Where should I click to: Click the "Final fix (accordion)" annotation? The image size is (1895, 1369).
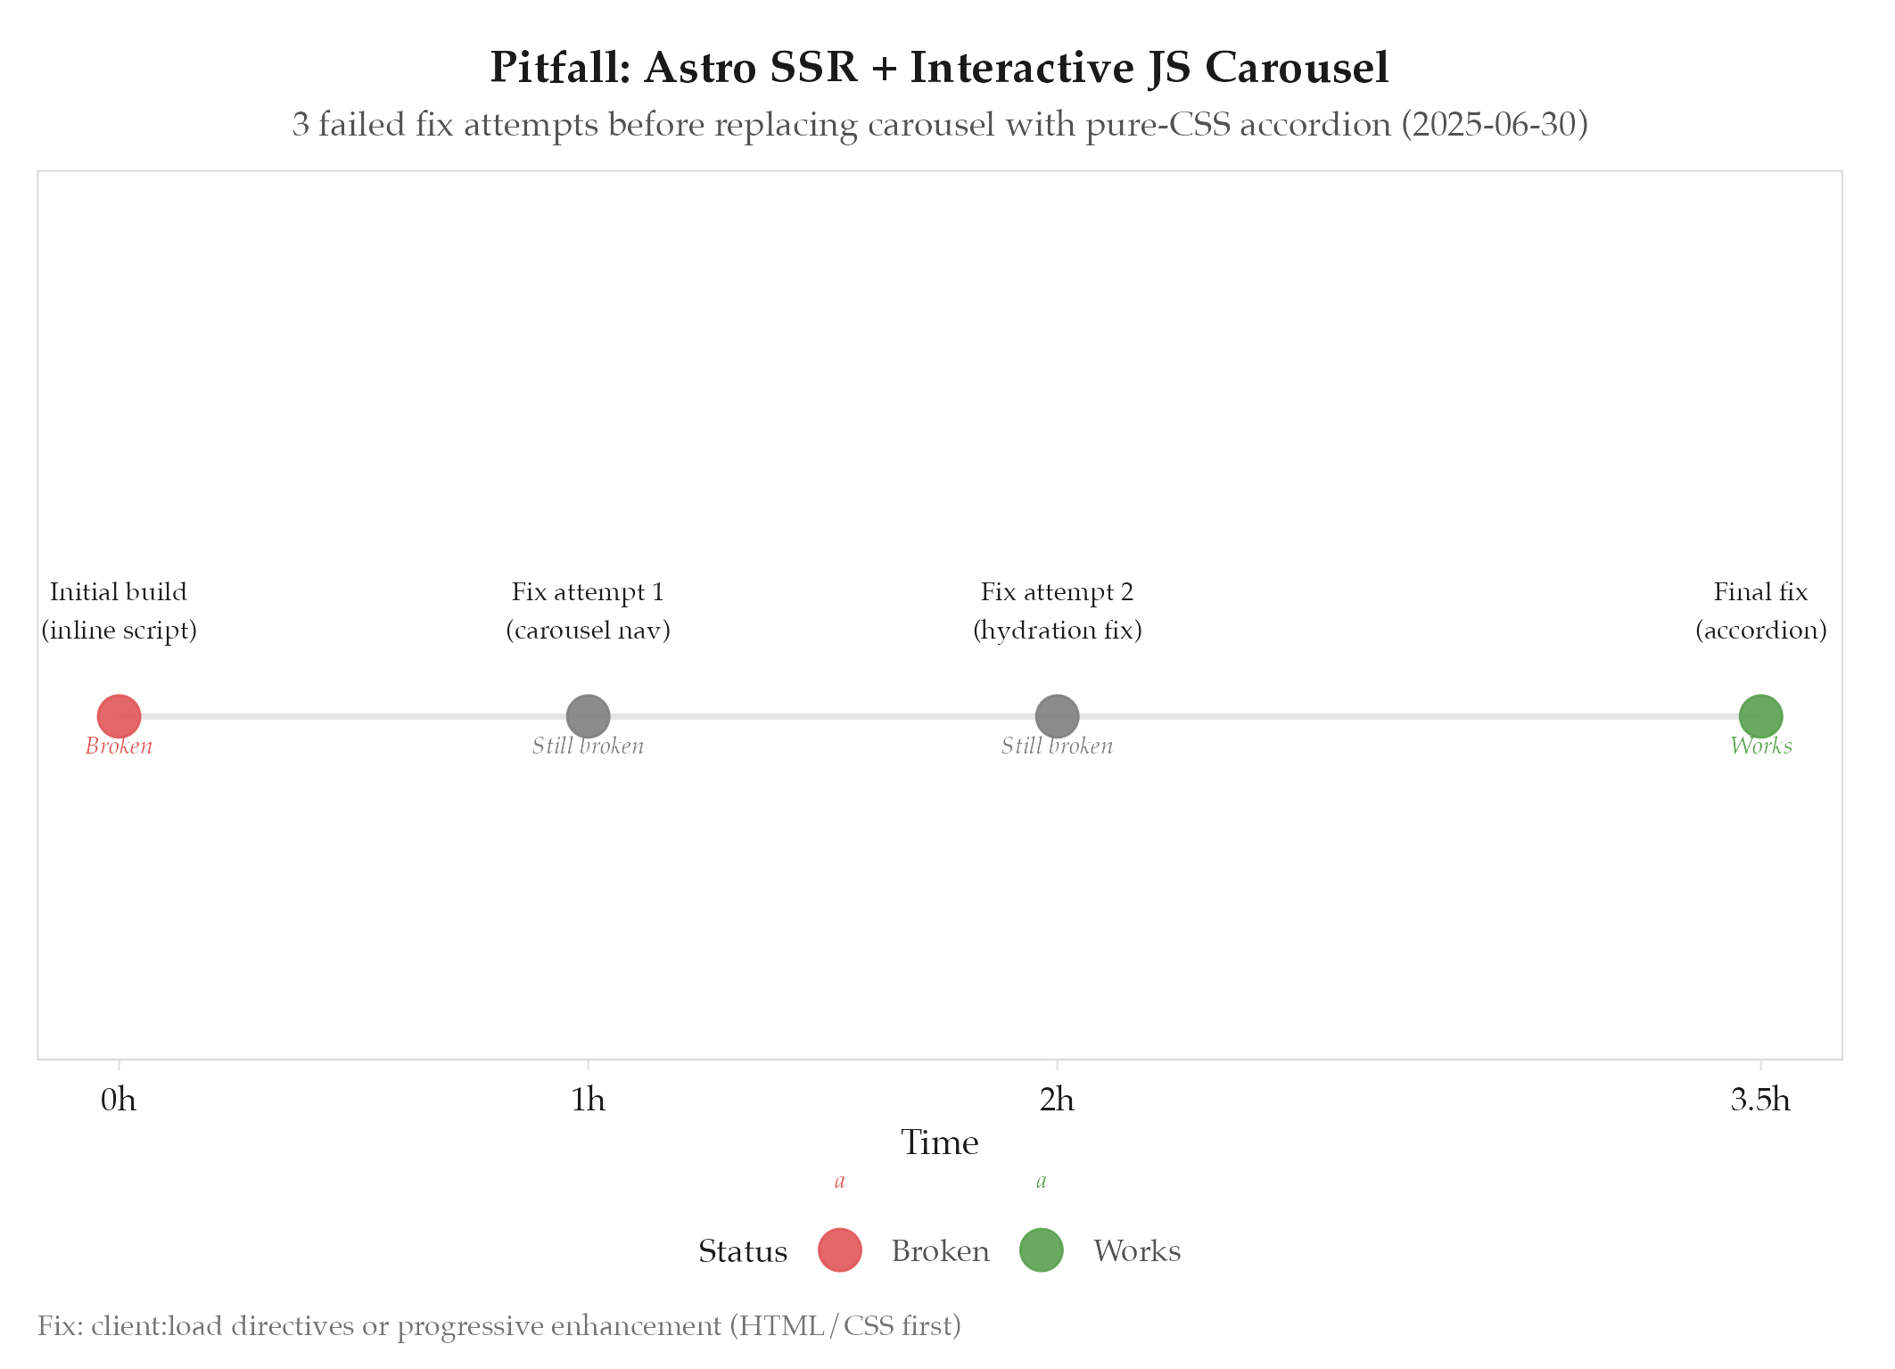(x=1760, y=611)
